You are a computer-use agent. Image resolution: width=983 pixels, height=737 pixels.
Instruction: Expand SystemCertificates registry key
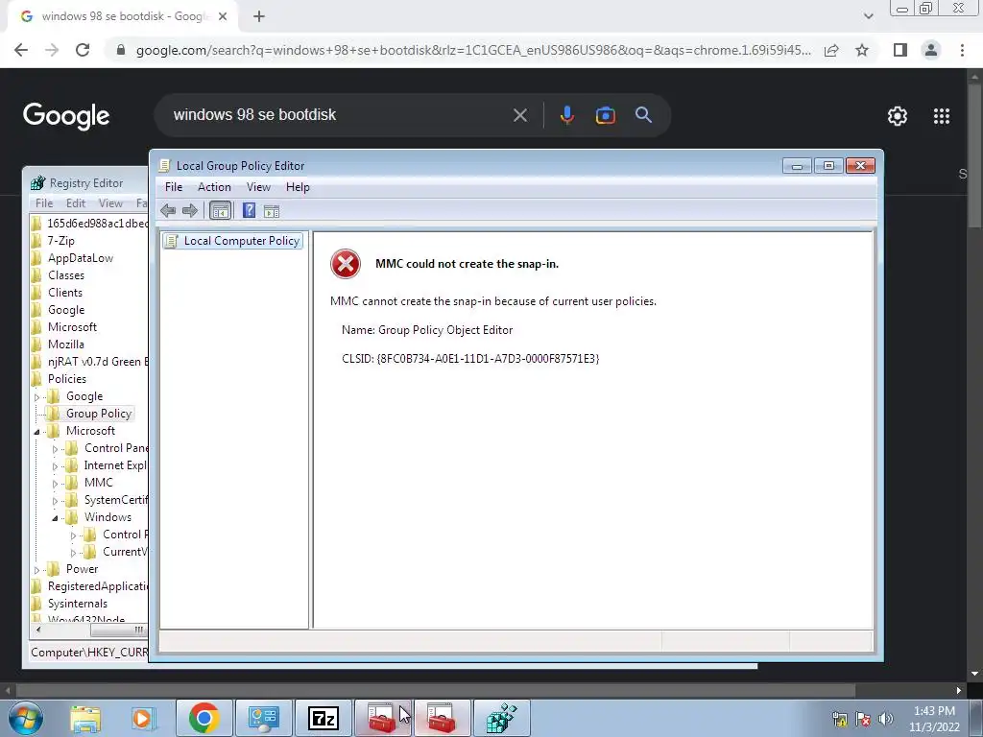pos(55,501)
